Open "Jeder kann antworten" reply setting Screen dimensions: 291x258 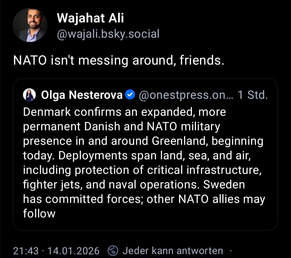pyautogui.click(x=173, y=251)
